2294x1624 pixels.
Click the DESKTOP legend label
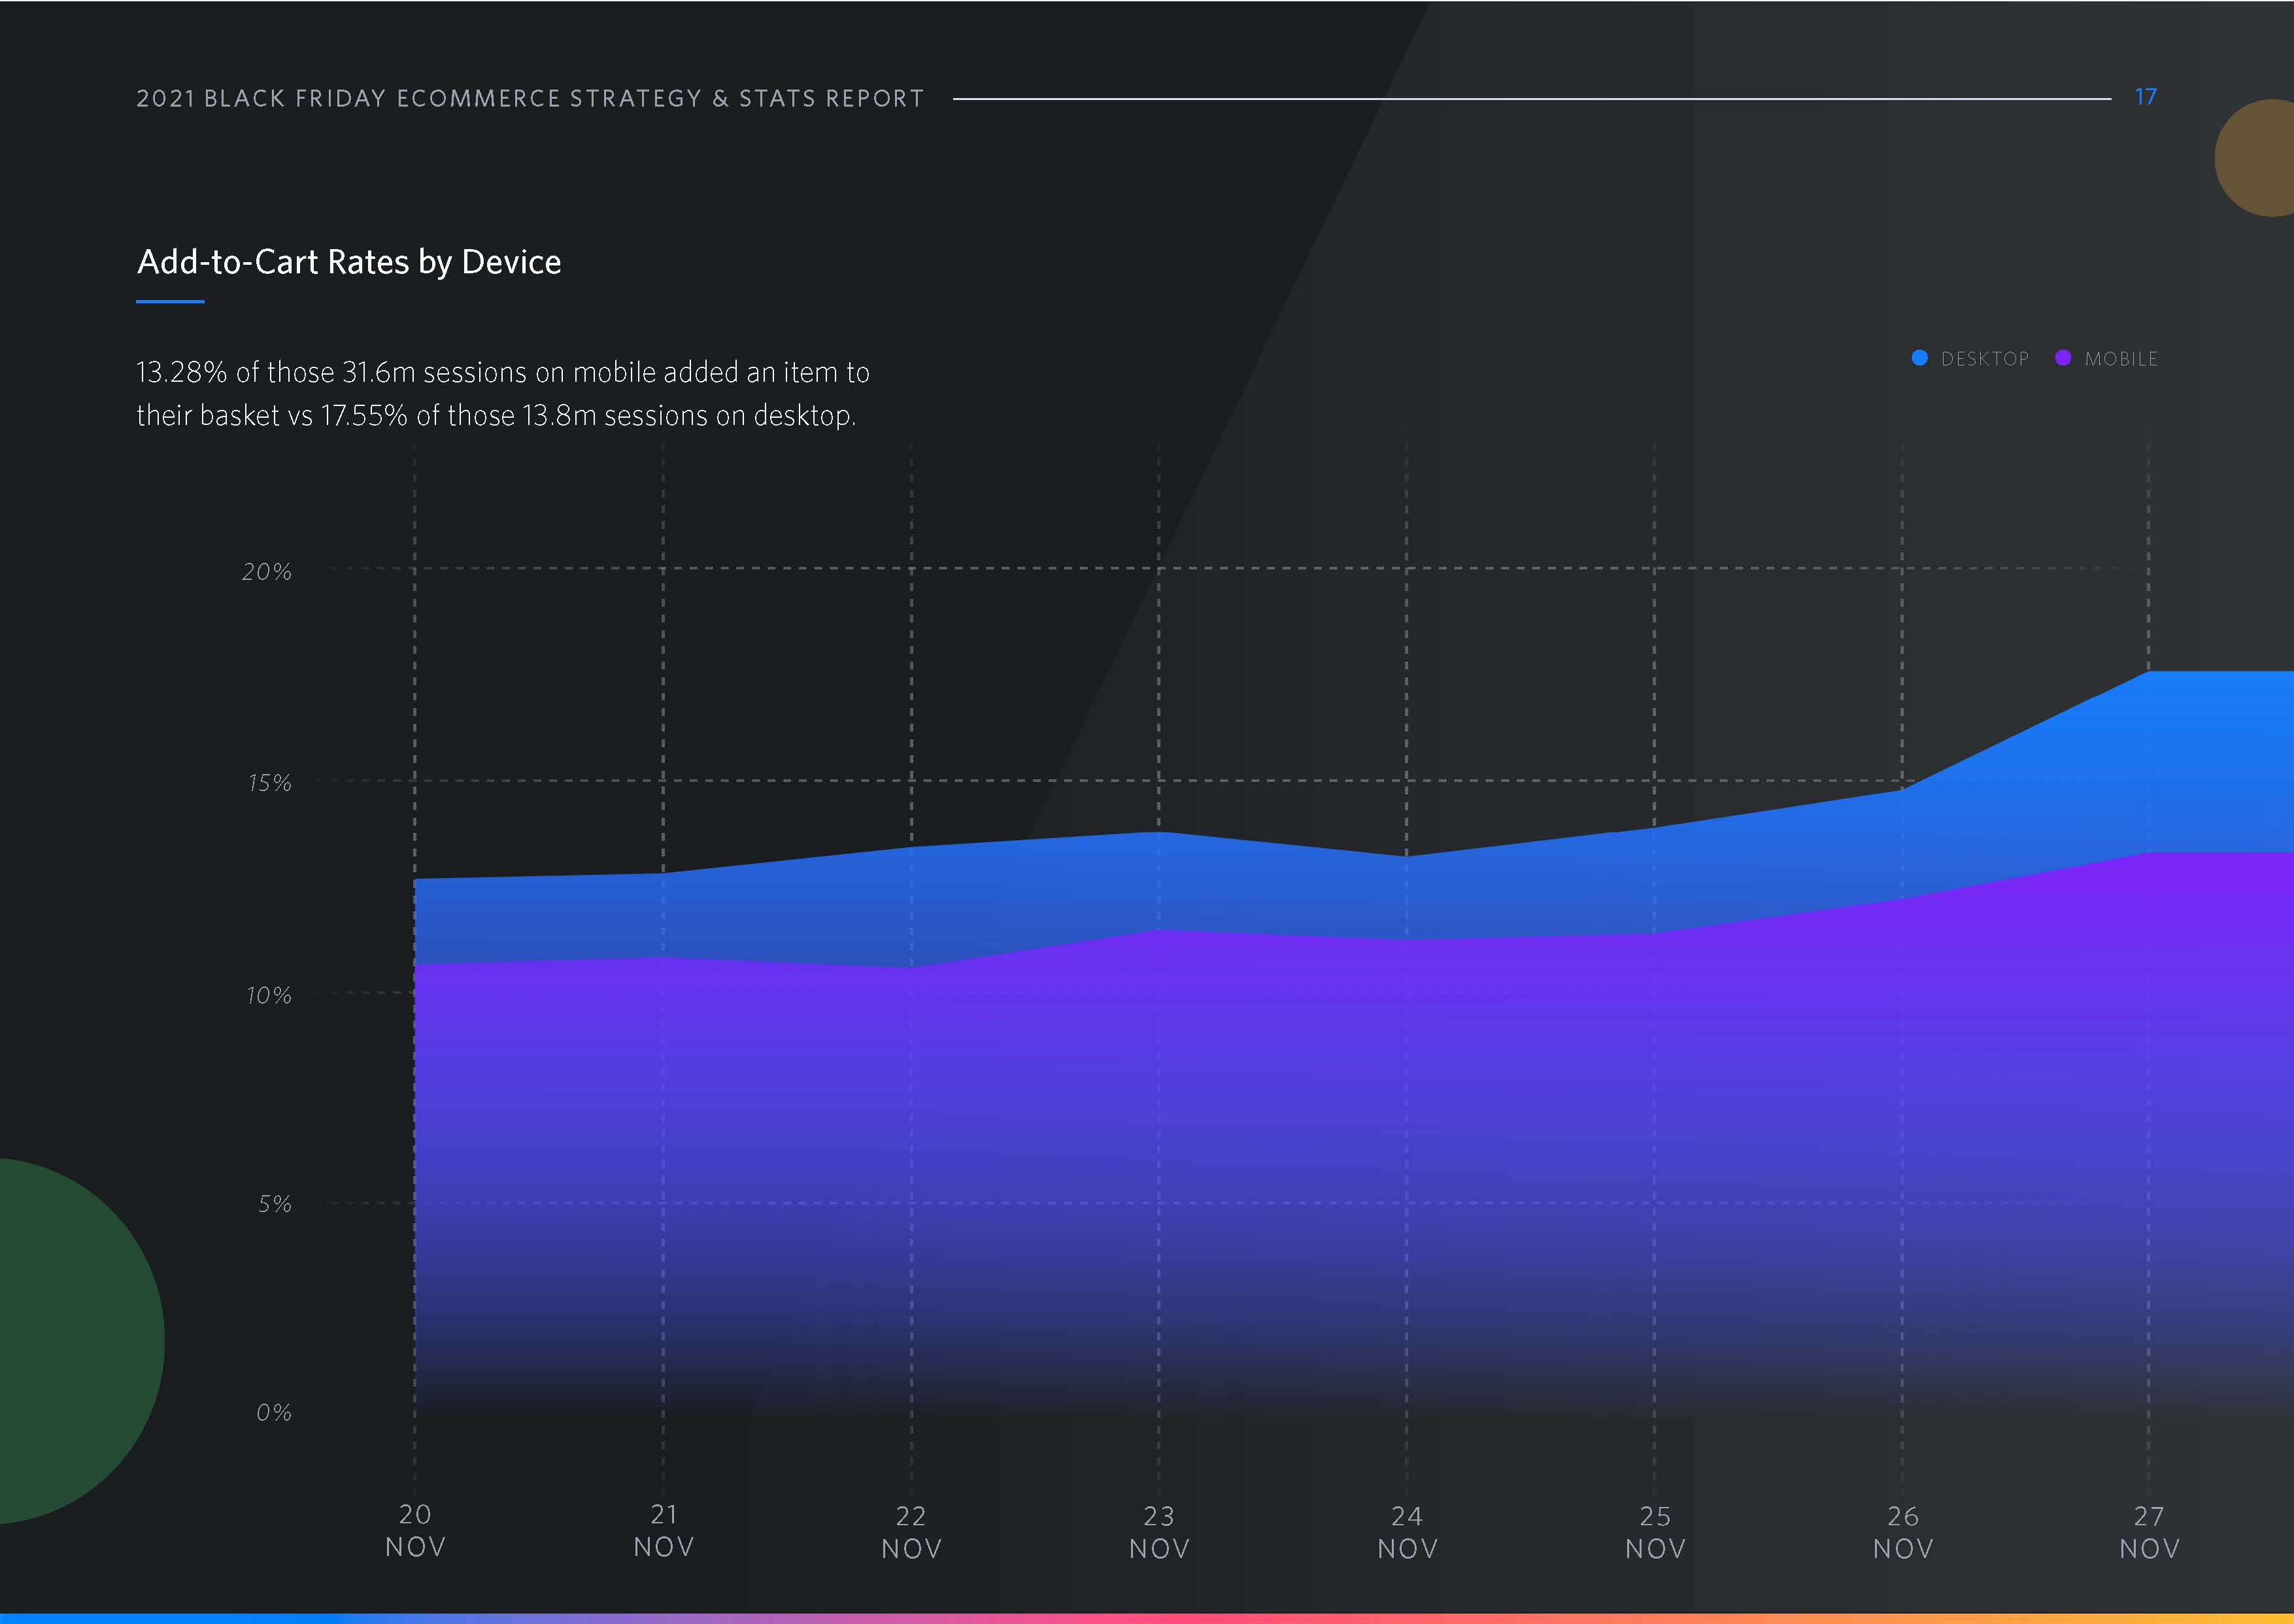[x=1984, y=359]
